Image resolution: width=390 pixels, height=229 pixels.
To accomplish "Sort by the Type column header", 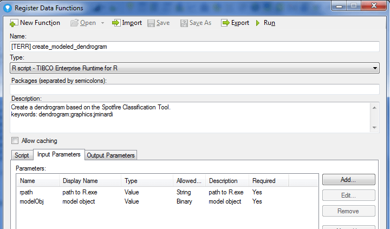I will [147, 181].
